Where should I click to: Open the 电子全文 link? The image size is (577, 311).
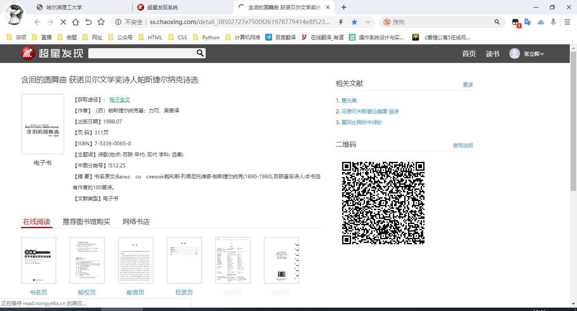[120, 100]
